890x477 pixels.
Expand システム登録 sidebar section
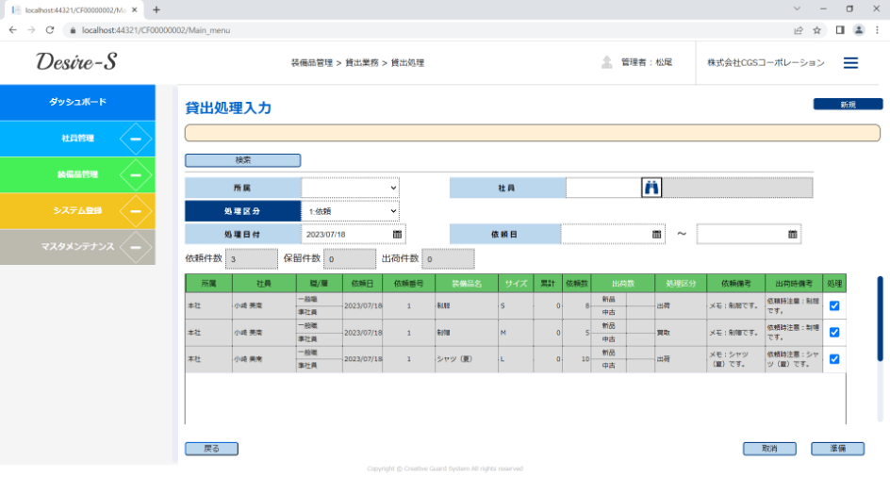136,210
